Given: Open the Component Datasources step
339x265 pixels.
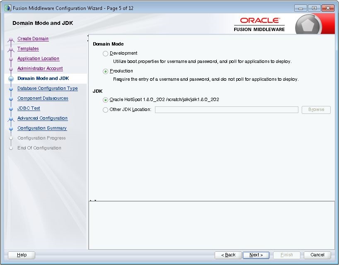Looking at the screenshot, I should tap(43, 98).
